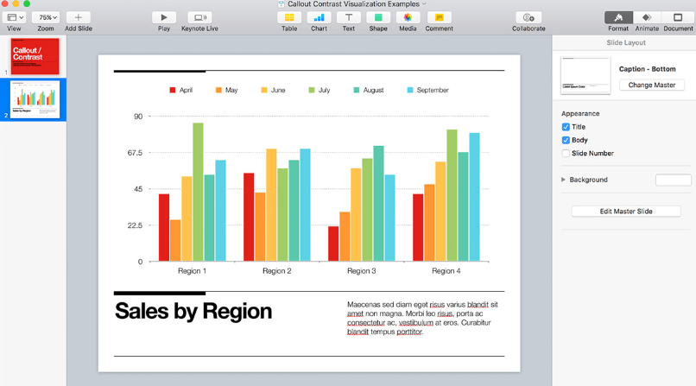Play the slideshow
This screenshot has height=386, width=696.
pos(164,17)
